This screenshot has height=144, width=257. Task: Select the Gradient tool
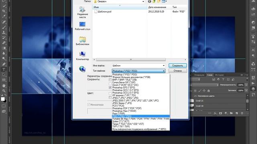(4, 48)
